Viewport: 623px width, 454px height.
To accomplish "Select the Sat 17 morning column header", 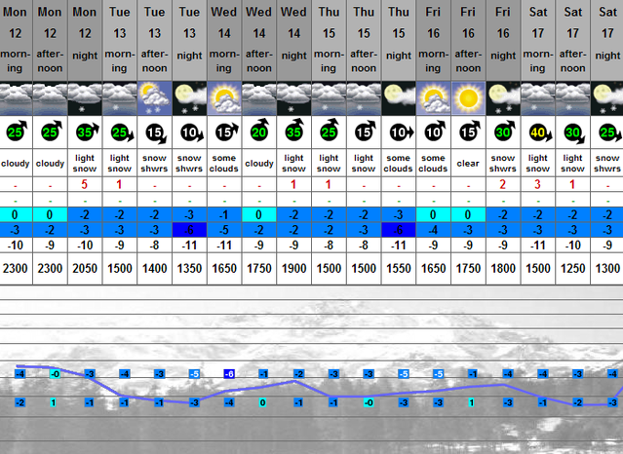I will click(538, 40).
